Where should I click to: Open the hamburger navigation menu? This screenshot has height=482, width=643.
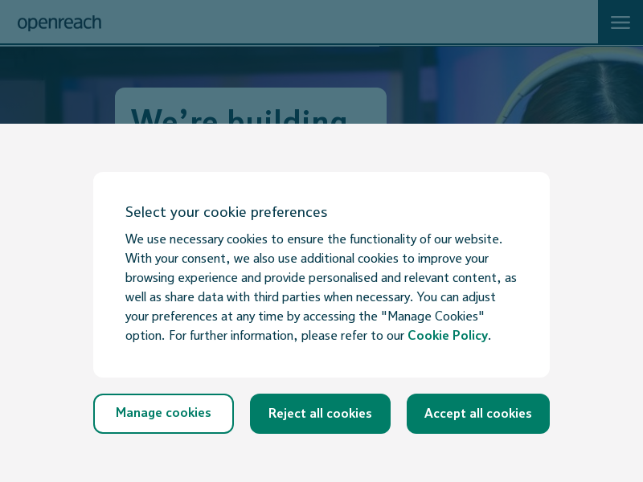pyautogui.click(x=620, y=22)
